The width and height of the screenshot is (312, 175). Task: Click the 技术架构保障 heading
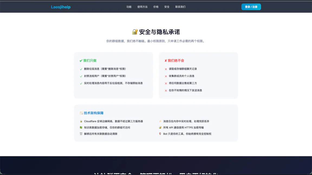(x=93, y=113)
